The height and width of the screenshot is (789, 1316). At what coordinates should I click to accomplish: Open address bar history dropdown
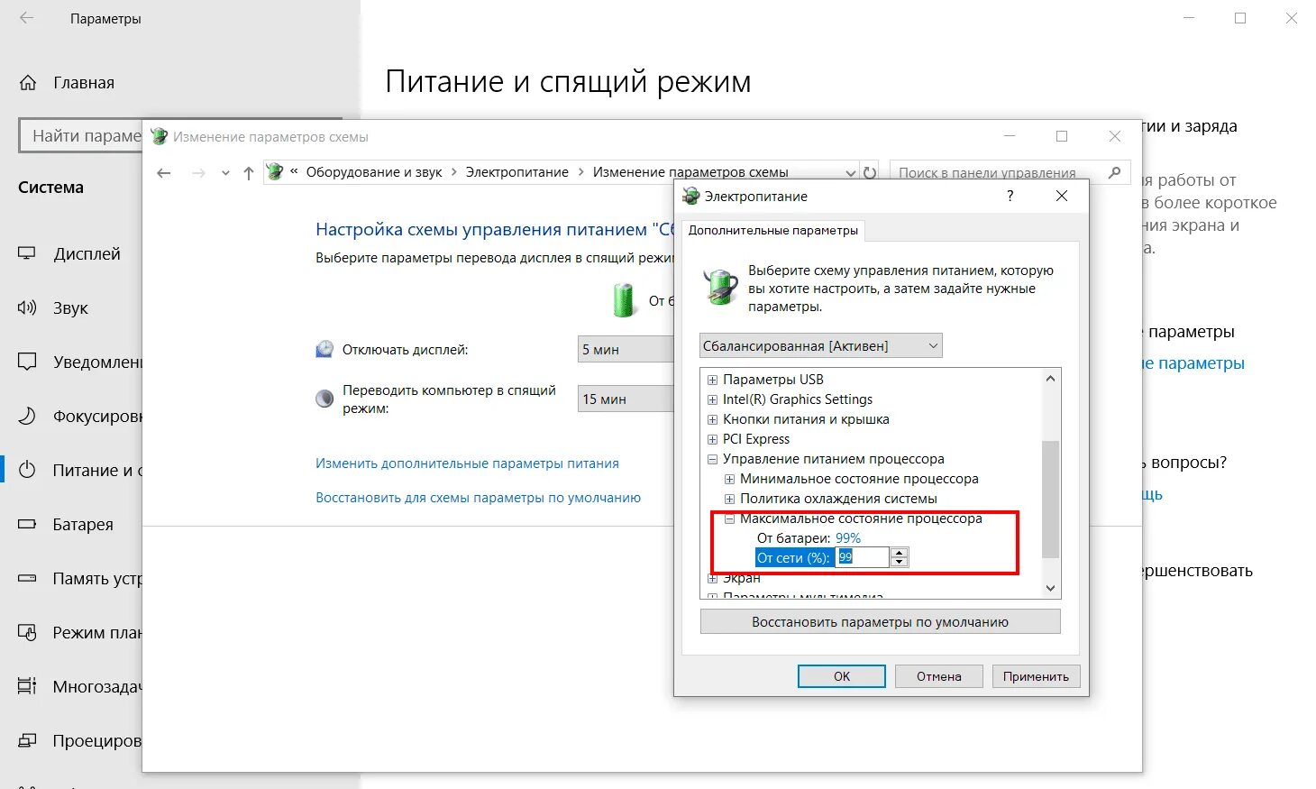[851, 172]
